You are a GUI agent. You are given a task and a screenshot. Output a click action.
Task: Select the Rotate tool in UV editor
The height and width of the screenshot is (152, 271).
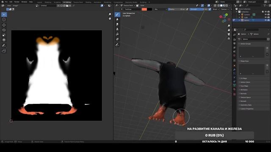pos(4,30)
